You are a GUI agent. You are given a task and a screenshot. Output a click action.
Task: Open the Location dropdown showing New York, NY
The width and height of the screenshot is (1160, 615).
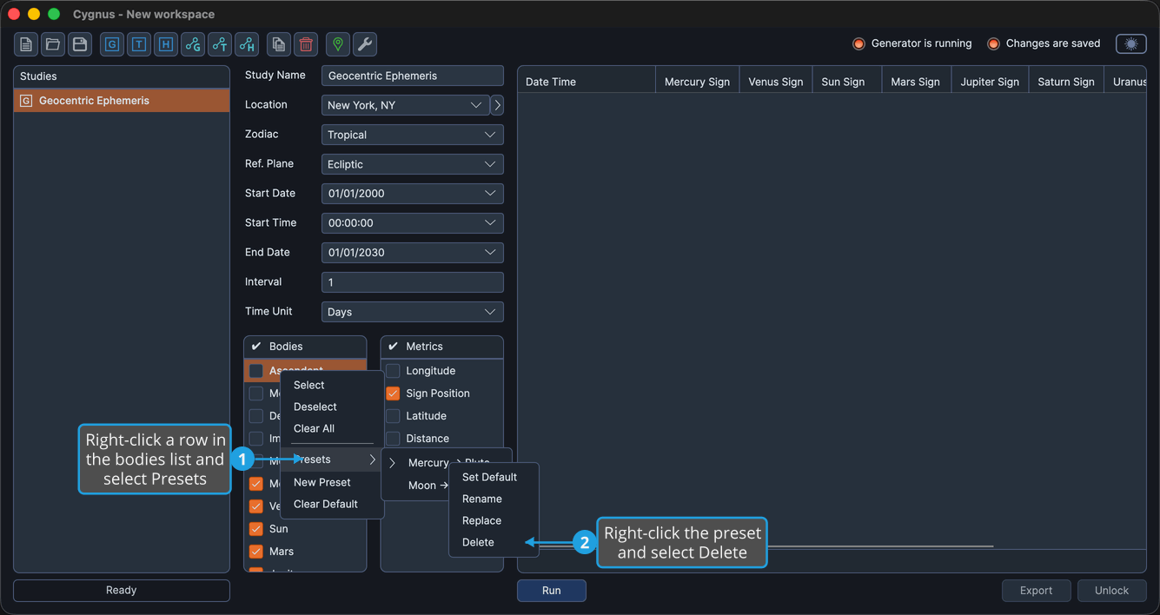405,105
